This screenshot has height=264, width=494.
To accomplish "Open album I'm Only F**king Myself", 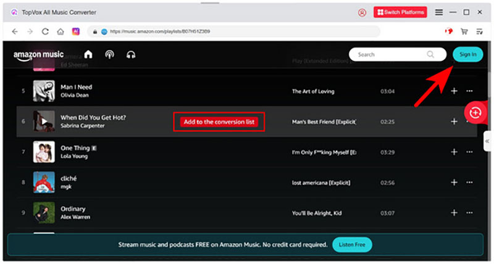I will tap(324, 152).
